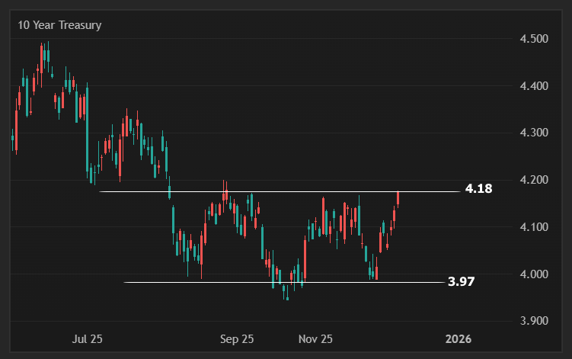Select the most recent candle touching 4.18

(x=398, y=198)
